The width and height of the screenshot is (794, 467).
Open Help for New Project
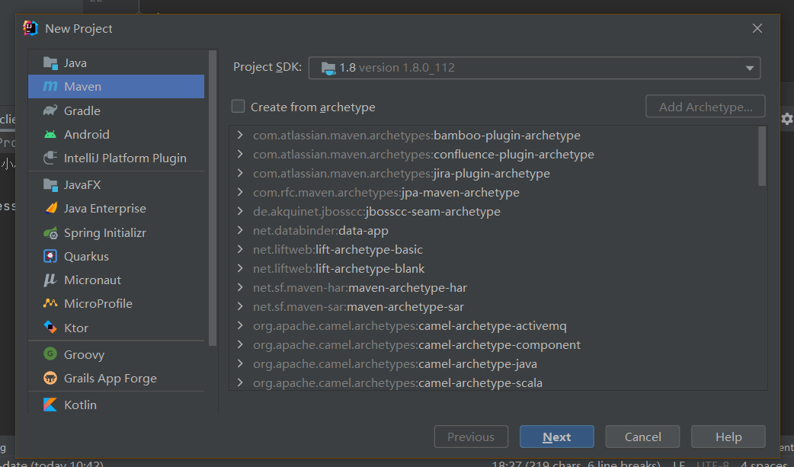pos(728,437)
